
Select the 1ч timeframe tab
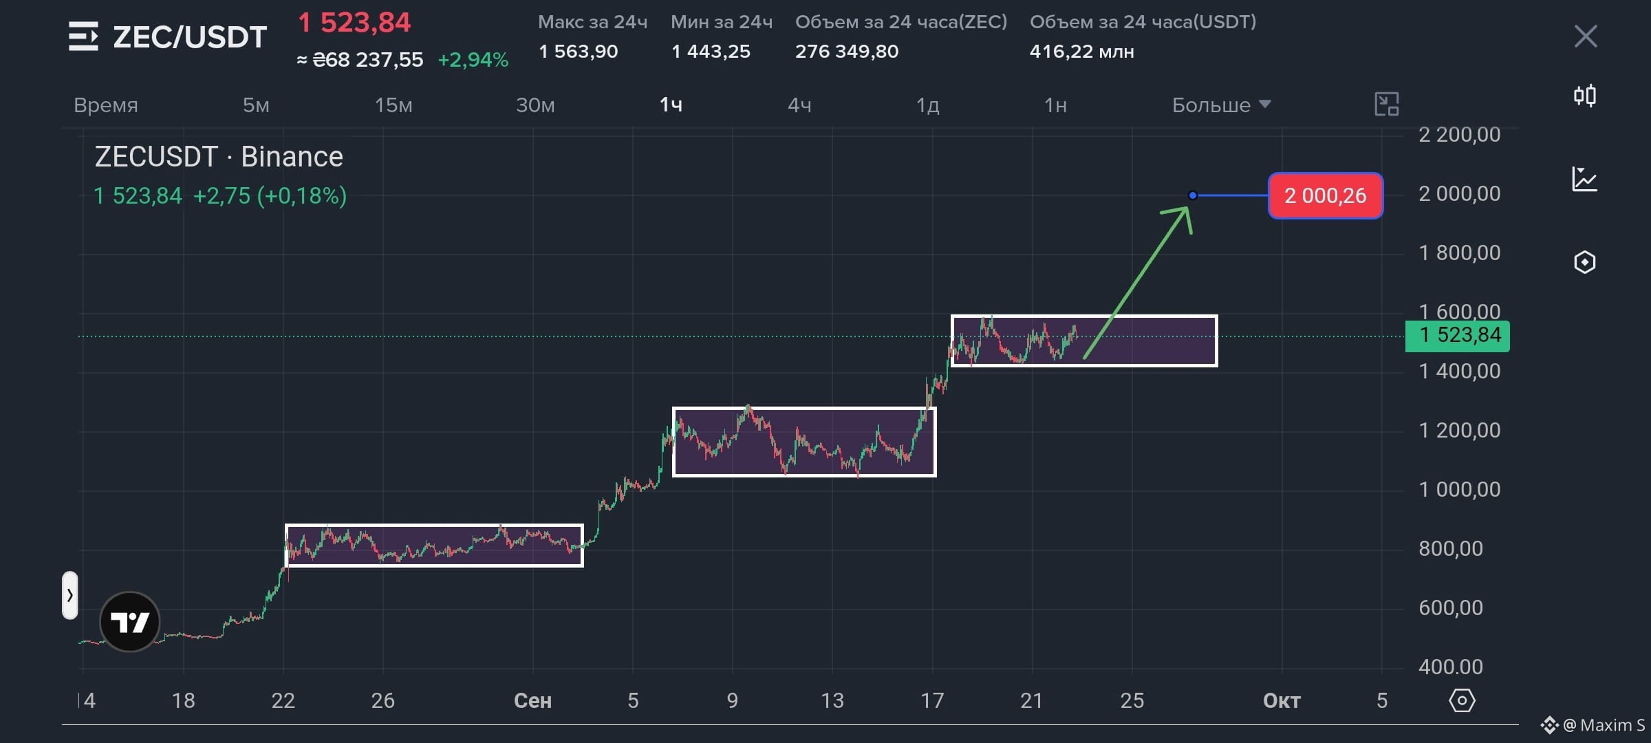[x=671, y=105]
